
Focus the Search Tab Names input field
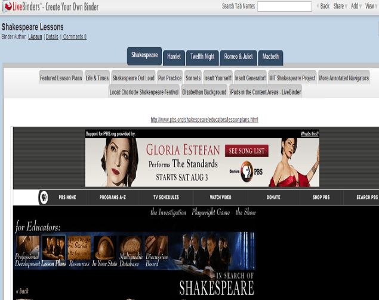pos(284,7)
